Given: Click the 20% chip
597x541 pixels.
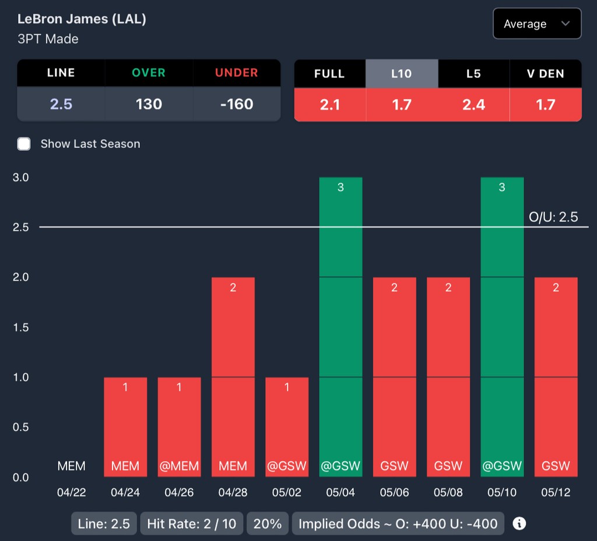Looking at the screenshot, I should (268, 524).
